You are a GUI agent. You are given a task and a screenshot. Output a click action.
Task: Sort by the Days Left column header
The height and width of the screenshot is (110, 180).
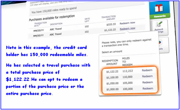(x=87, y=20)
